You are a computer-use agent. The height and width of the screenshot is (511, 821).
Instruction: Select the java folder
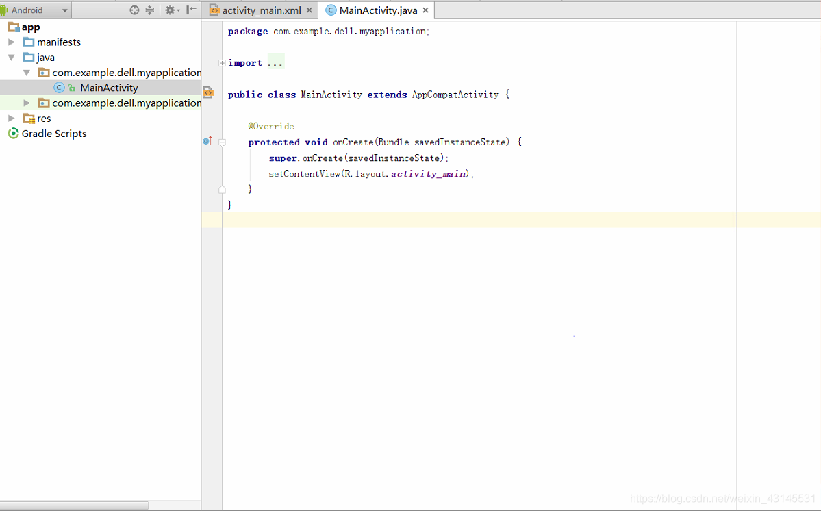(x=46, y=58)
